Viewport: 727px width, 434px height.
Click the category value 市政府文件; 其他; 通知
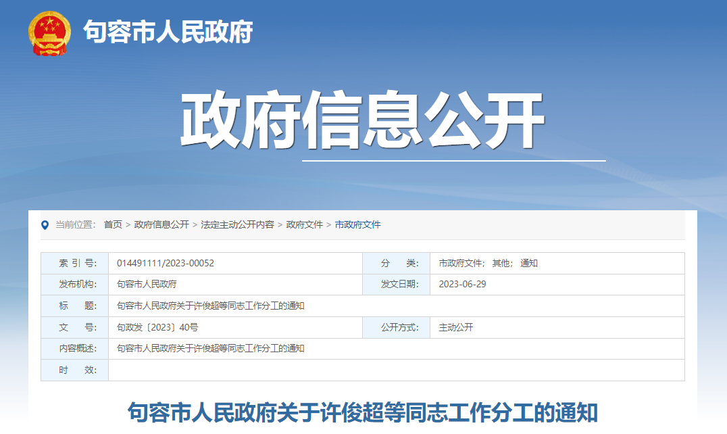pyautogui.click(x=488, y=264)
